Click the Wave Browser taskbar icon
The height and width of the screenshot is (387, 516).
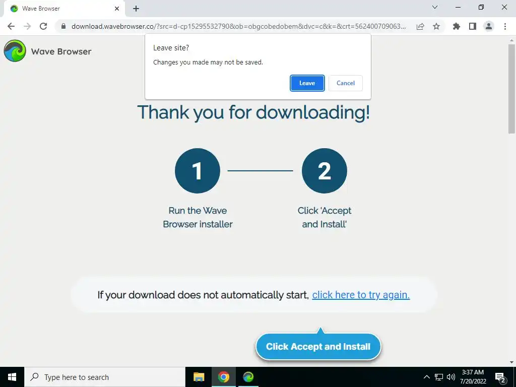click(248, 377)
